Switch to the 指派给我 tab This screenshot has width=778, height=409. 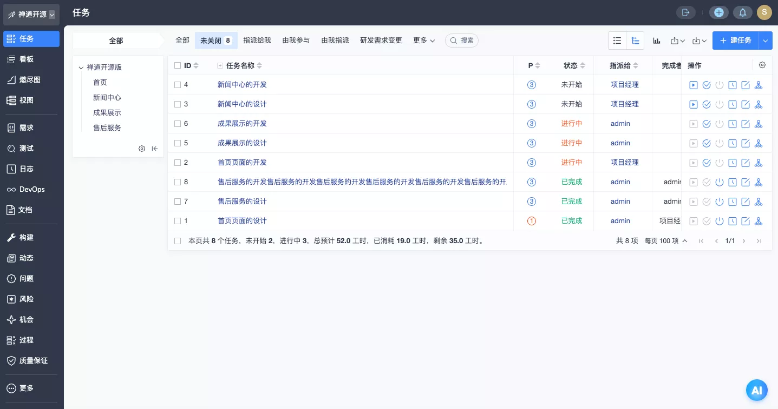[x=257, y=41]
